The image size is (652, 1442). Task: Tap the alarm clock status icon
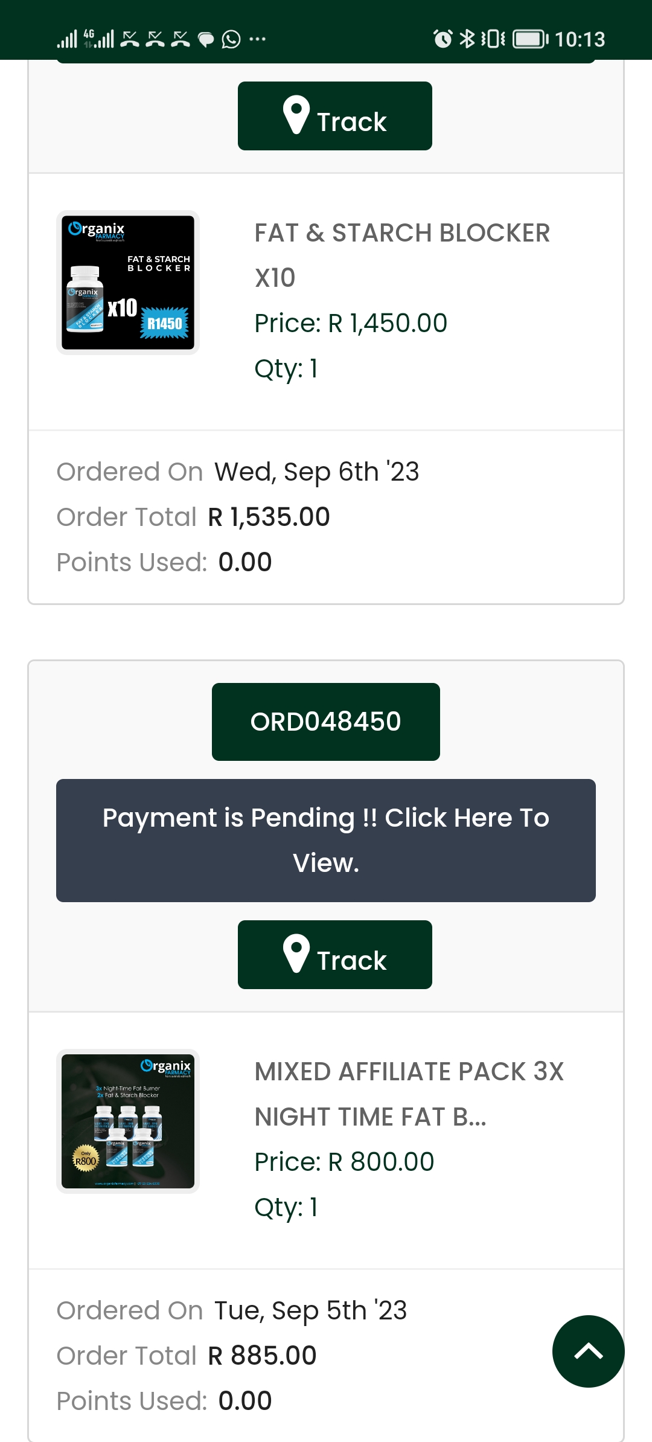[443, 39]
